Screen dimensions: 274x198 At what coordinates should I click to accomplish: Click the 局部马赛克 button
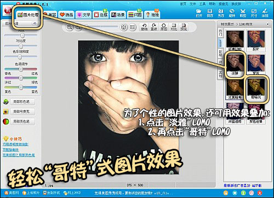22,112
